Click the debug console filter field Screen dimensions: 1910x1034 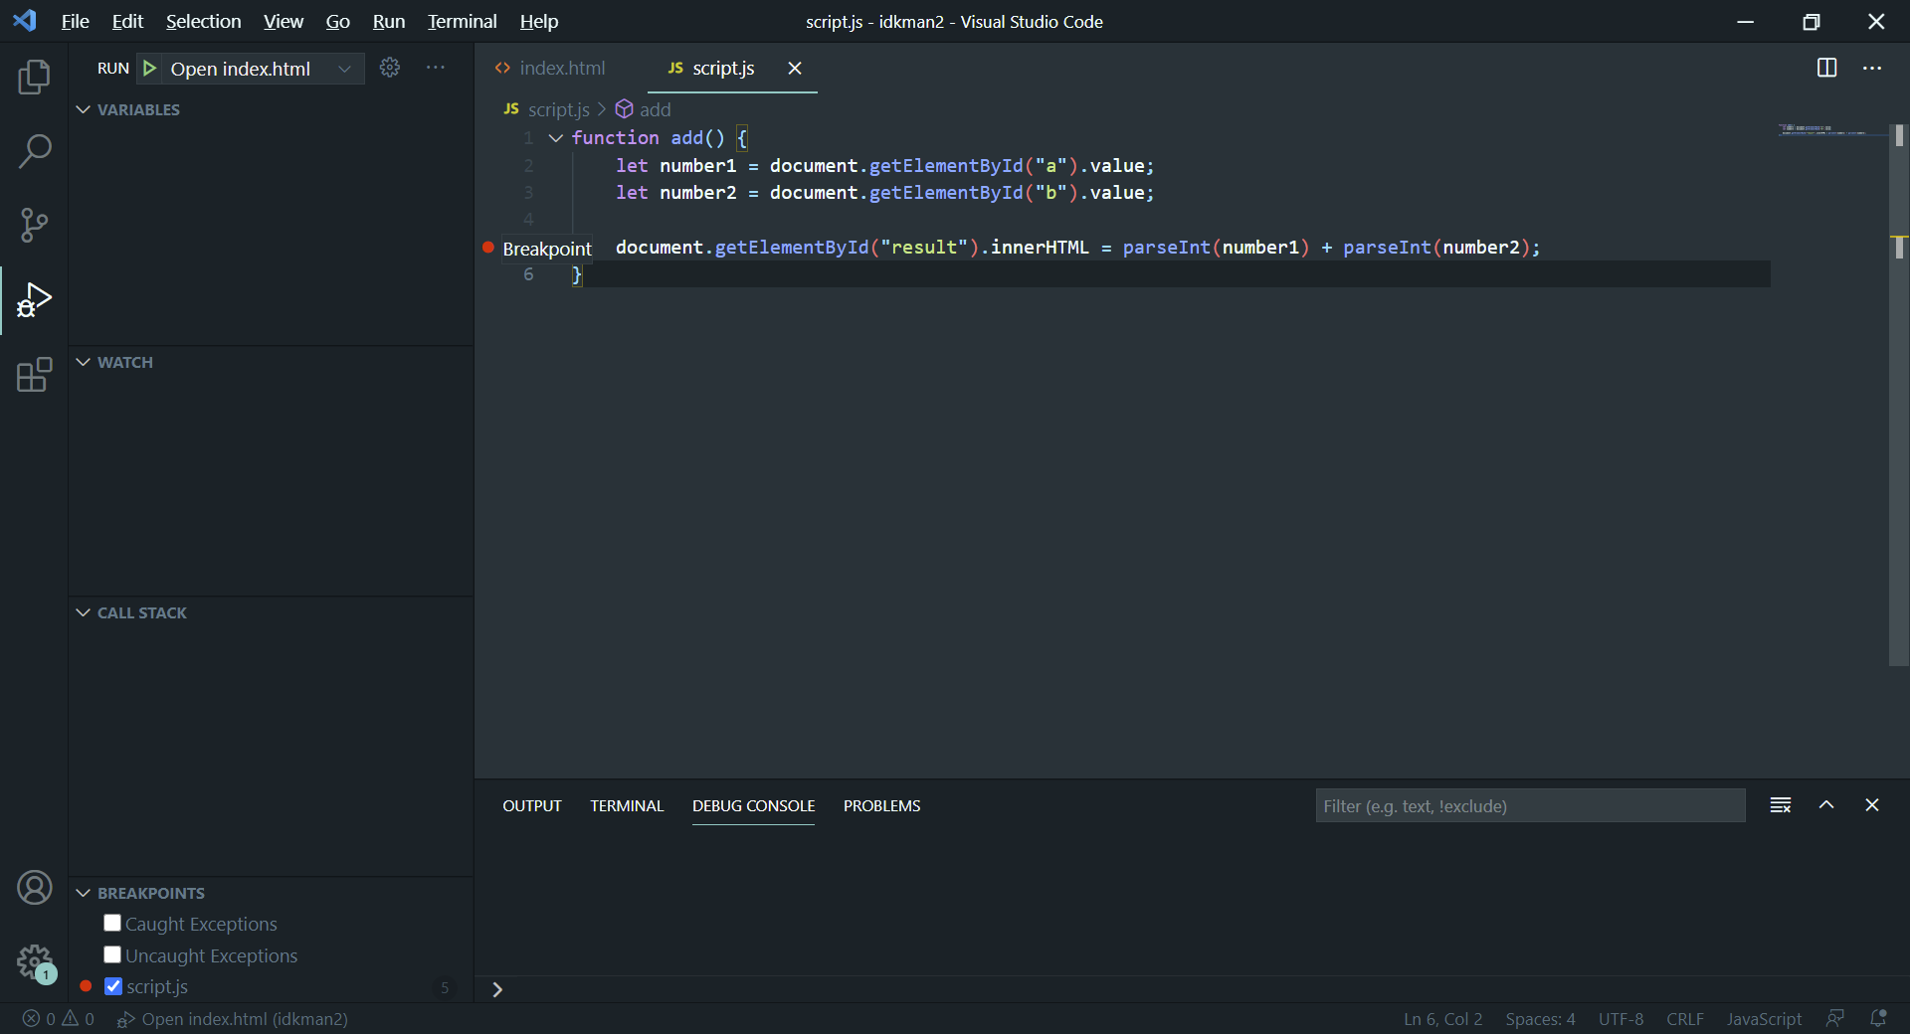coord(1530,805)
